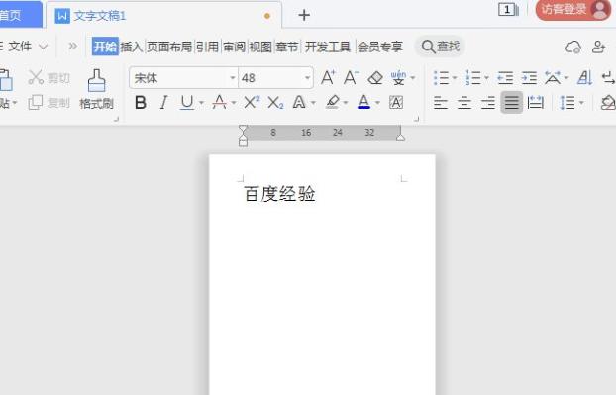Viewport: 616px width, 395px height.
Task: Center align the paragraph
Action: [x=464, y=103]
